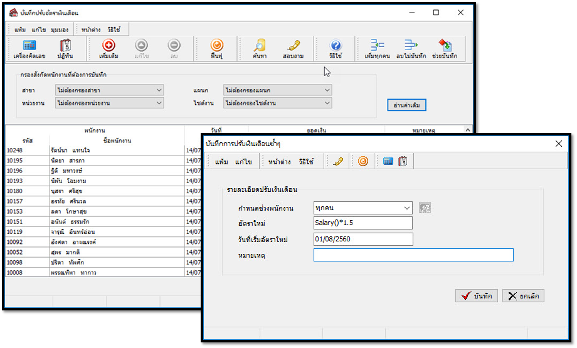The width and height of the screenshot is (577, 348).
Task: Open the มุมมอง menu in main window
Action: click(60, 29)
